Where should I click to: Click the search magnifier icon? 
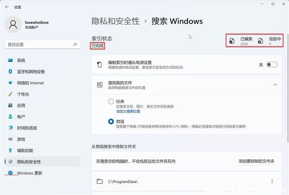pos(75,44)
